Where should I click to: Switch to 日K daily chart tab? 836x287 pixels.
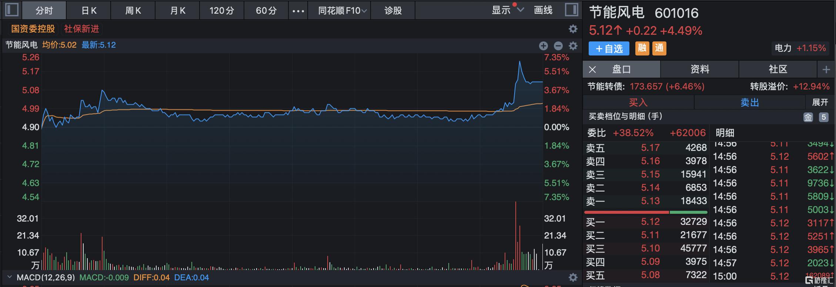(x=89, y=11)
